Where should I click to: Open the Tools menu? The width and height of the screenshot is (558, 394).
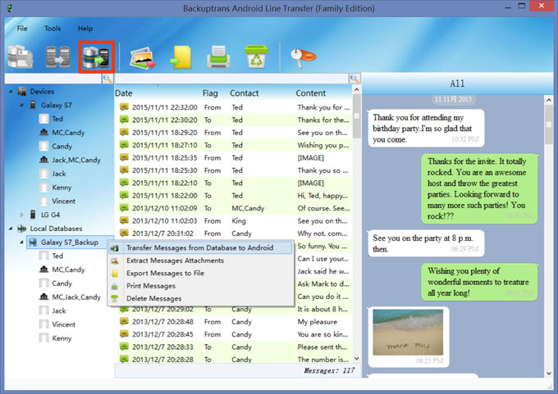[x=53, y=29]
